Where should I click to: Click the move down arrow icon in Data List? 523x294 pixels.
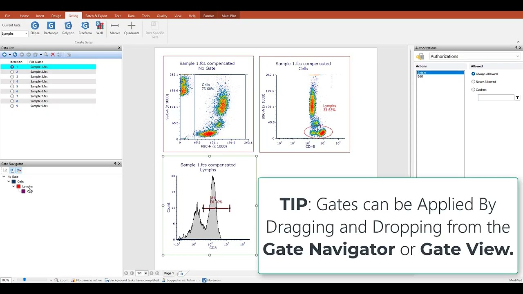[29, 55]
